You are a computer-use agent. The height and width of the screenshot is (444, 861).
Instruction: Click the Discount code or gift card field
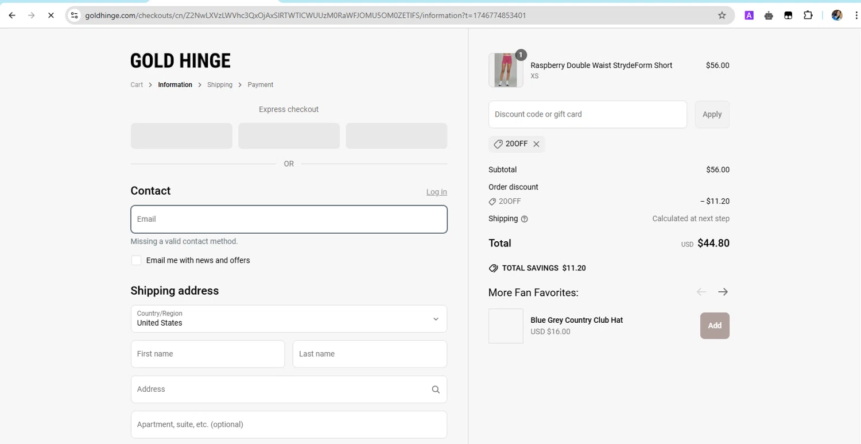click(587, 114)
